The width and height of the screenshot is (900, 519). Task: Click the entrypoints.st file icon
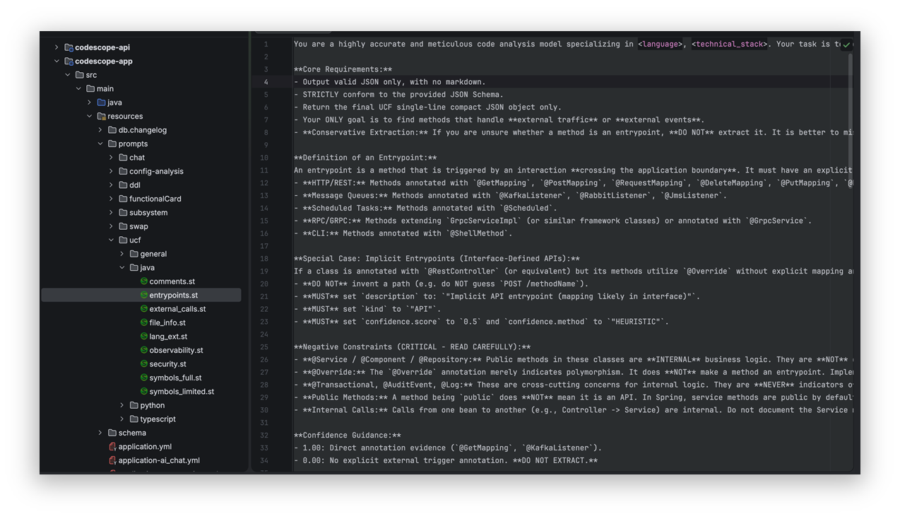pos(144,295)
